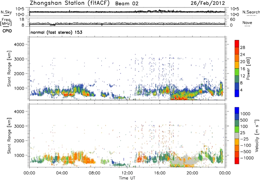The width and height of the screenshot is (260, 180).
Task: Click the '18' frequency axis value
Action: (x=21, y=19)
